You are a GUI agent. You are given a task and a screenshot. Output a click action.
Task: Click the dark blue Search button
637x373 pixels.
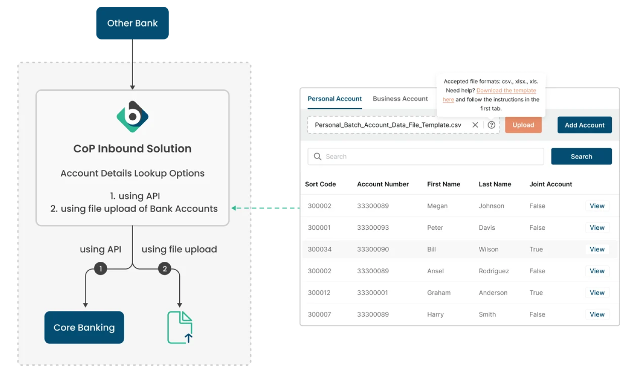click(x=581, y=157)
